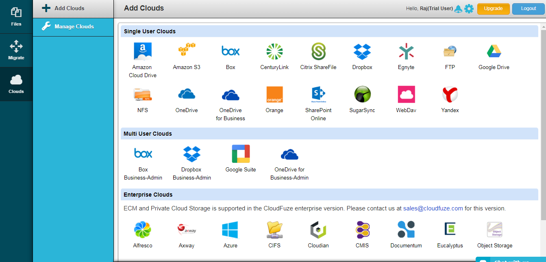Image resolution: width=546 pixels, height=262 pixels.
Task: Choose the Google Drive icon
Action: click(x=494, y=51)
